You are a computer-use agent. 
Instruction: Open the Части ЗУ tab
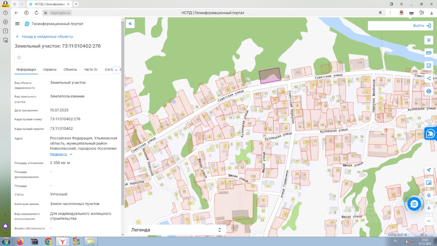91,70
